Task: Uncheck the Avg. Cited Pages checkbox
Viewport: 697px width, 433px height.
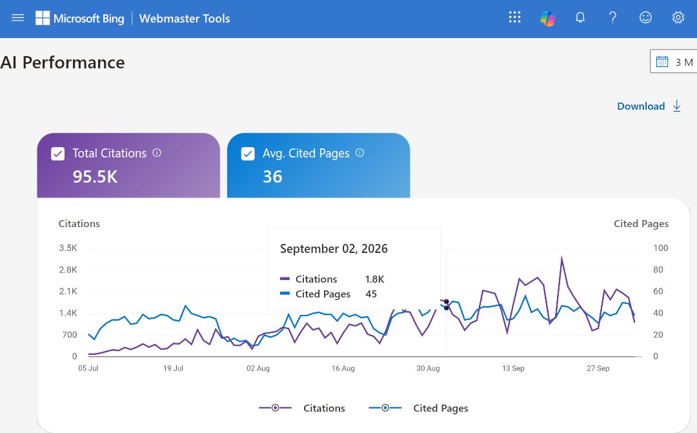Action: (248, 154)
